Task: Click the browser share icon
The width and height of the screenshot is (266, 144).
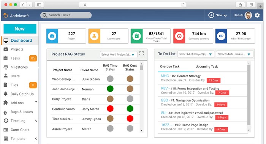Action: (x=240, y=5)
